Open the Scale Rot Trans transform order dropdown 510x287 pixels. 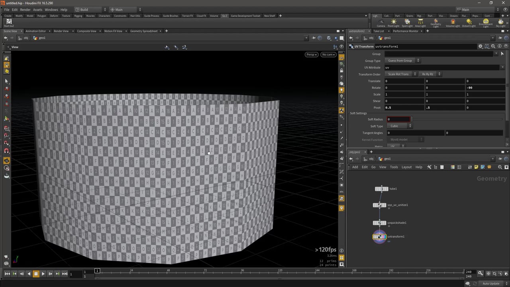[x=400, y=74]
